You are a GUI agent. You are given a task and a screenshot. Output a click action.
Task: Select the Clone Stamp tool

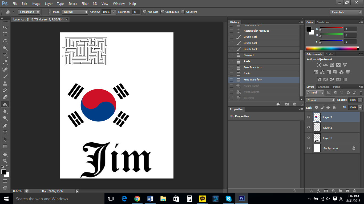pos(5,83)
